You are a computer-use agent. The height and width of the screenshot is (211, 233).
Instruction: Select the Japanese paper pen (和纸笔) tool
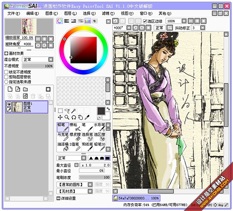(x=87, y=147)
